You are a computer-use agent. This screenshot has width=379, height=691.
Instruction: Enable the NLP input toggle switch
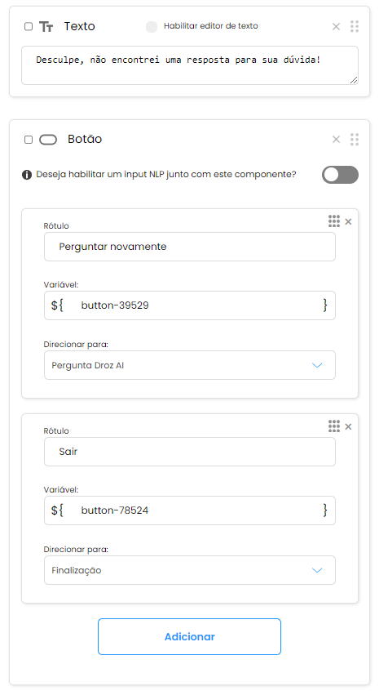(x=341, y=175)
